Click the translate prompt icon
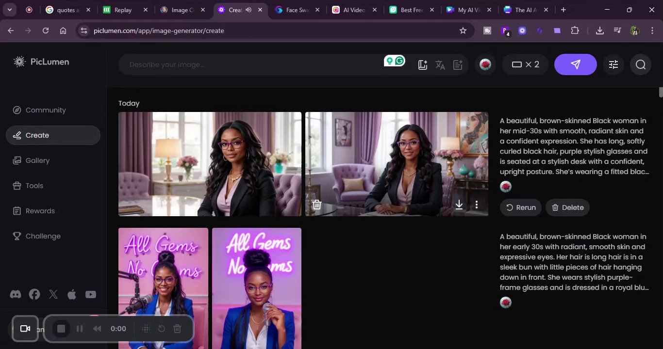This screenshot has width=663, height=349. (x=440, y=65)
